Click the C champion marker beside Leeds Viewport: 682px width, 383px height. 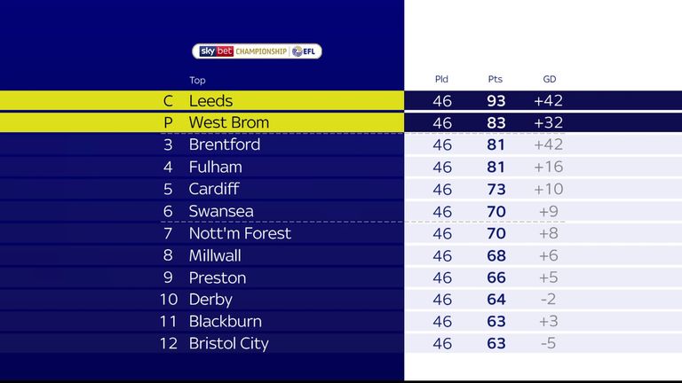coord(169,101)
